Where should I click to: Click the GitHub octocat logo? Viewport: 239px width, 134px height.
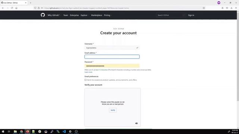point(43,15)
